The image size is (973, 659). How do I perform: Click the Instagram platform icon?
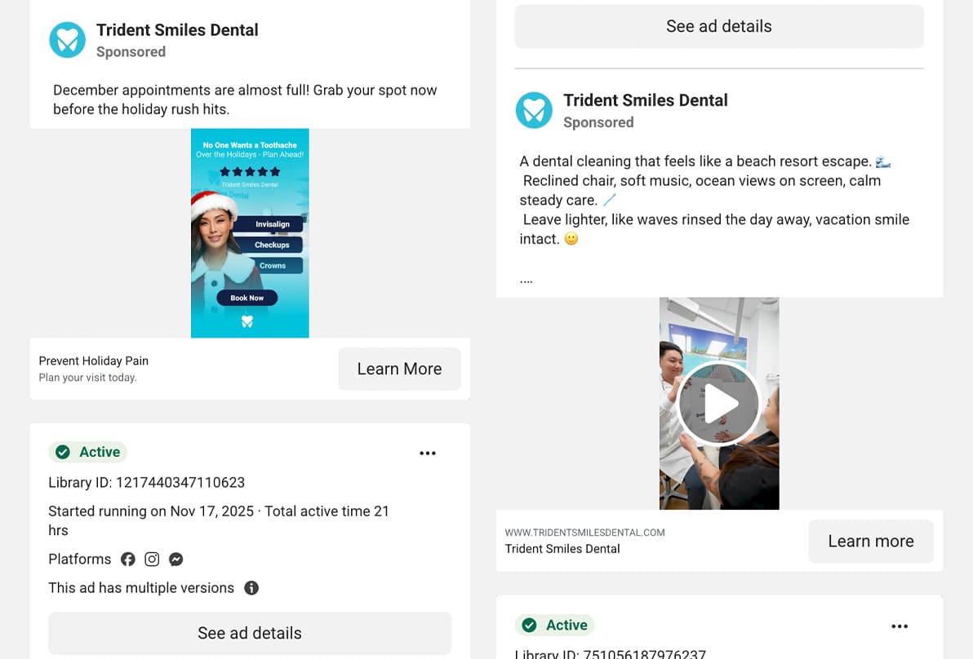tap(152, 559)
